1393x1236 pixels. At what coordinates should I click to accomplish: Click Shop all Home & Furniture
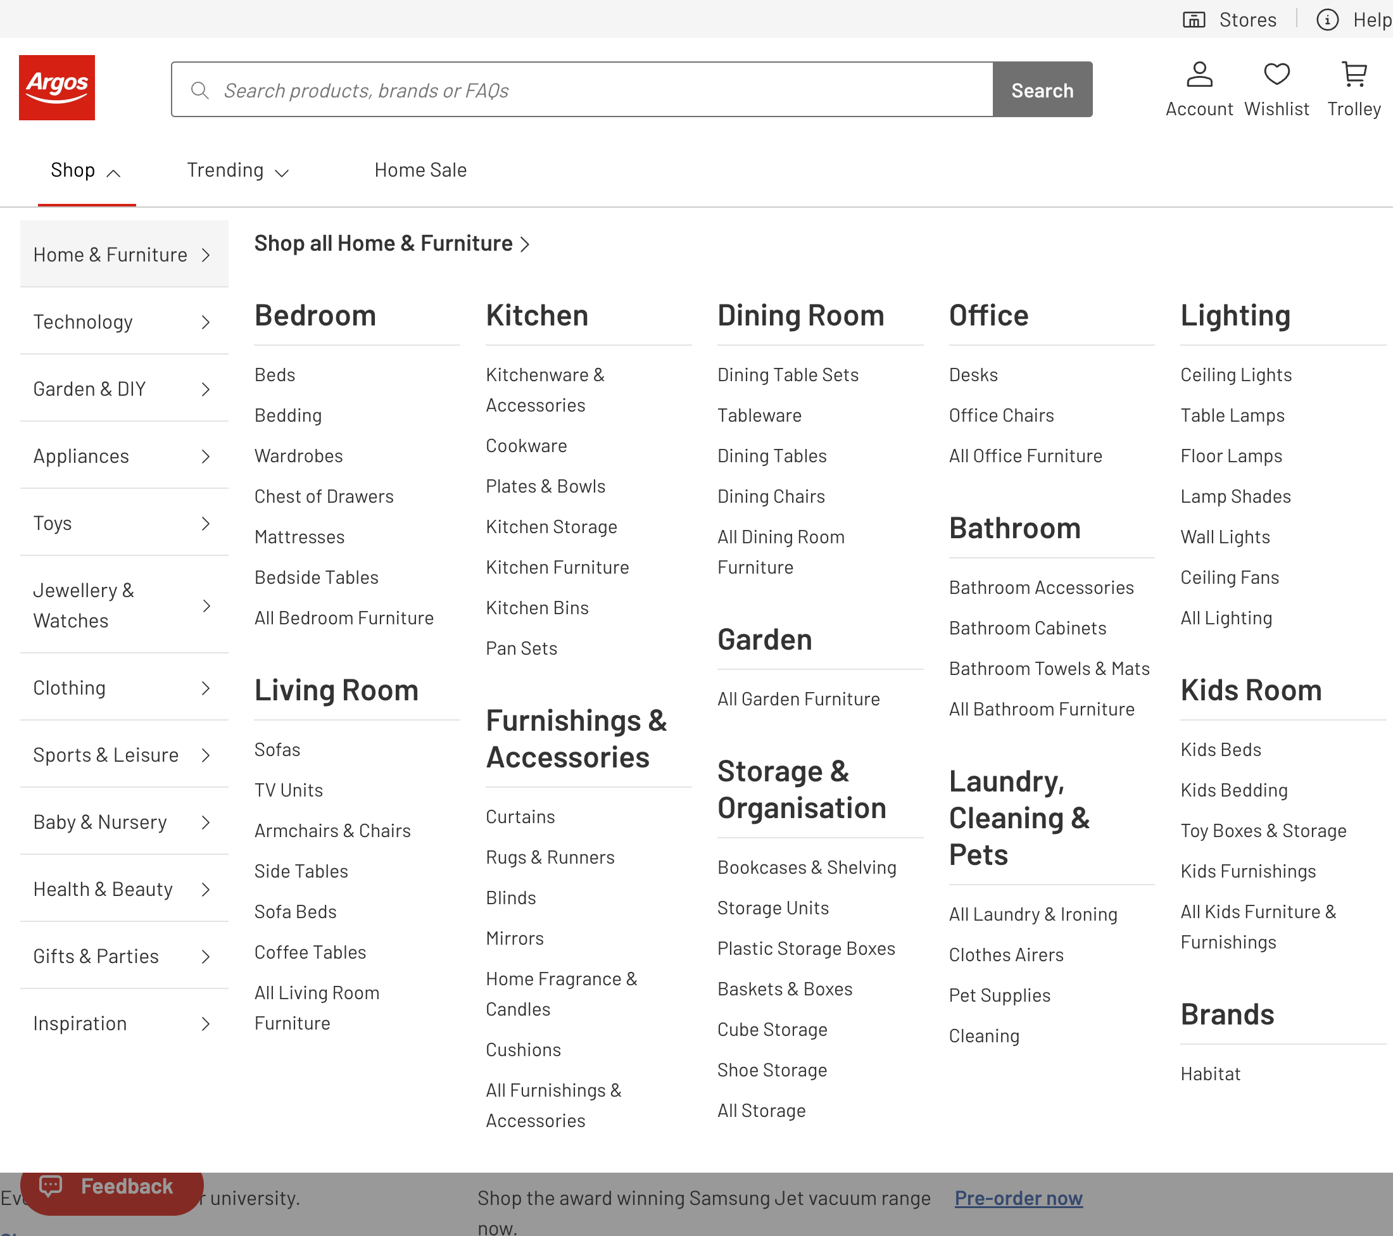[x=384, y=243]
